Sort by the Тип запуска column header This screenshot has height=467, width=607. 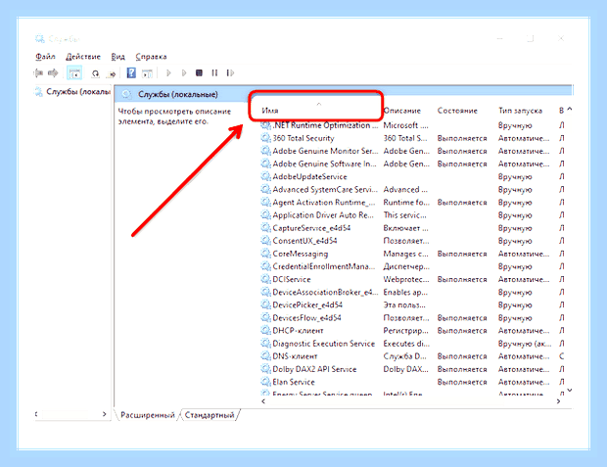click(520, 111)
